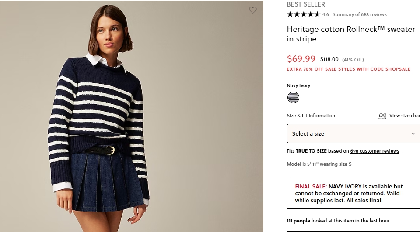Open the 698 customer reviews link
This screenshot has width=420, height=232.
(374, 151)
